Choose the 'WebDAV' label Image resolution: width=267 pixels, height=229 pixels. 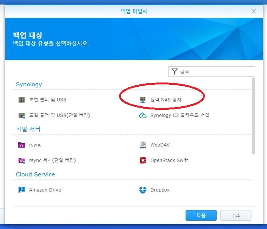(x=160, y=145)
